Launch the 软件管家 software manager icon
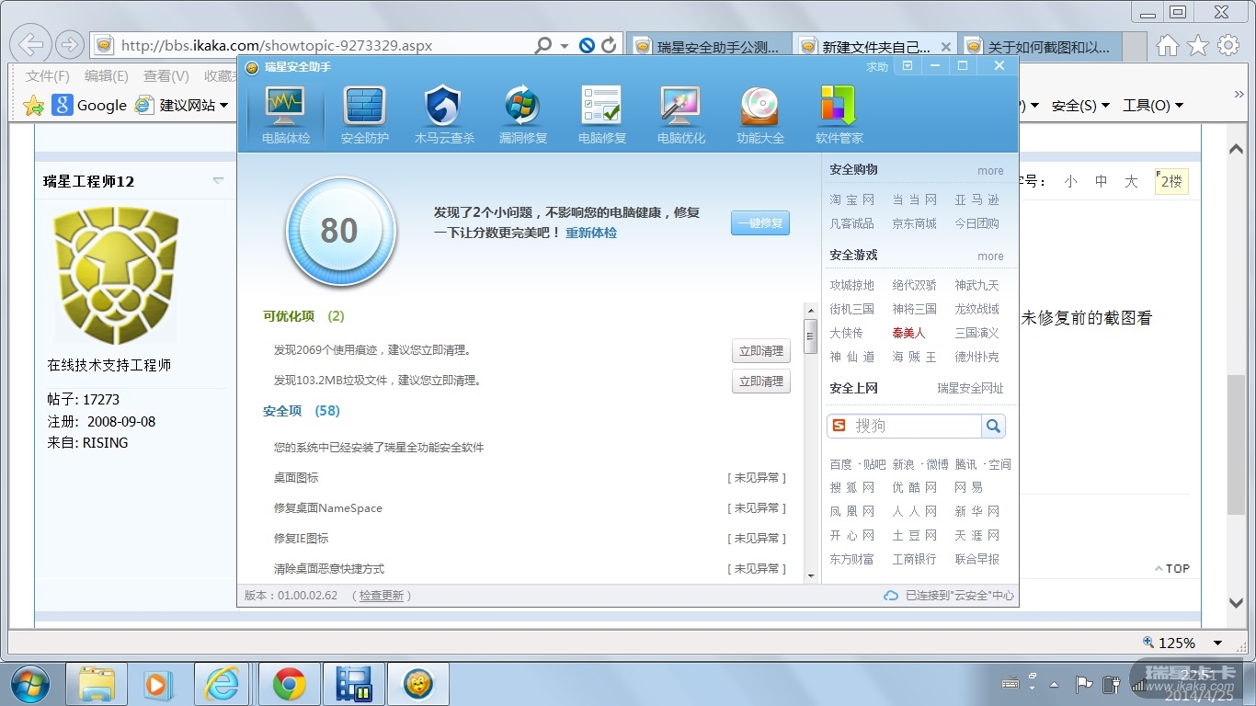This screenshot has width=1256, height=706. (839, 108)
